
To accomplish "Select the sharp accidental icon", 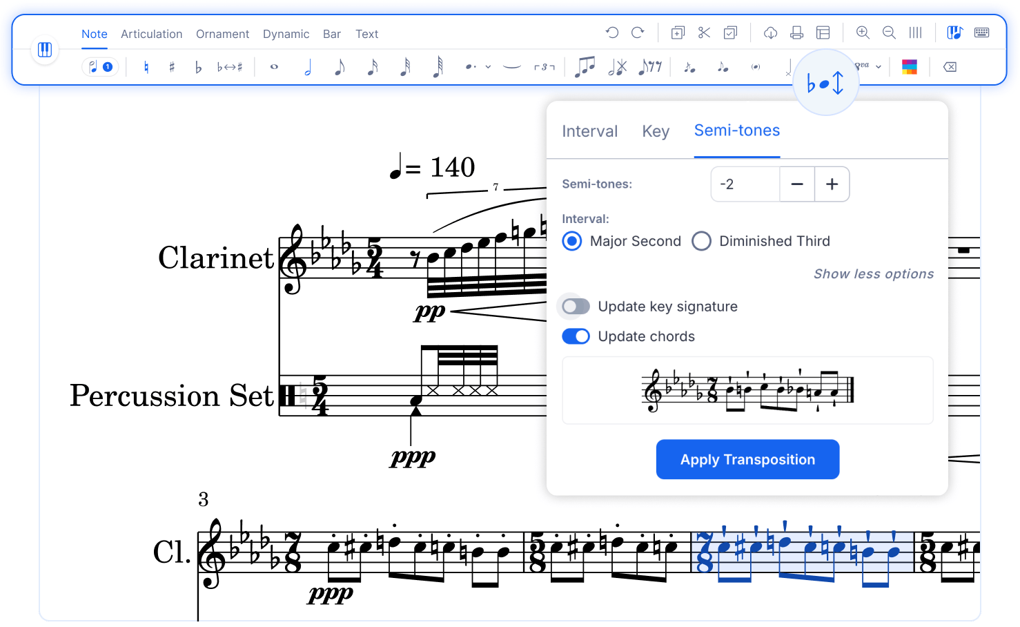I will coord(172,66).
